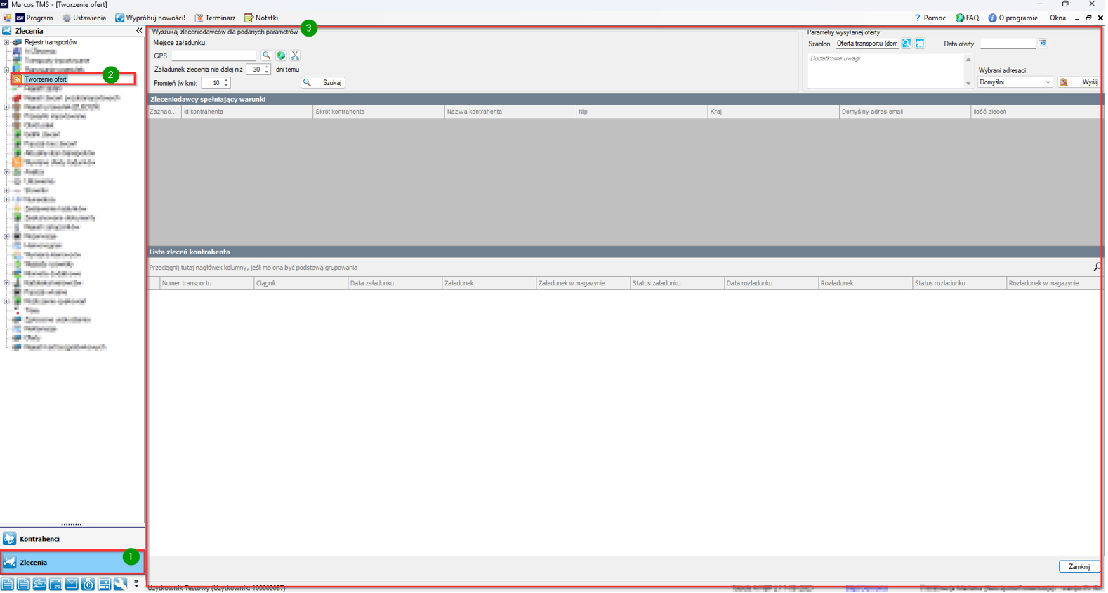
Task: Collapse the Zlecenia side panel
Action: 139,31
